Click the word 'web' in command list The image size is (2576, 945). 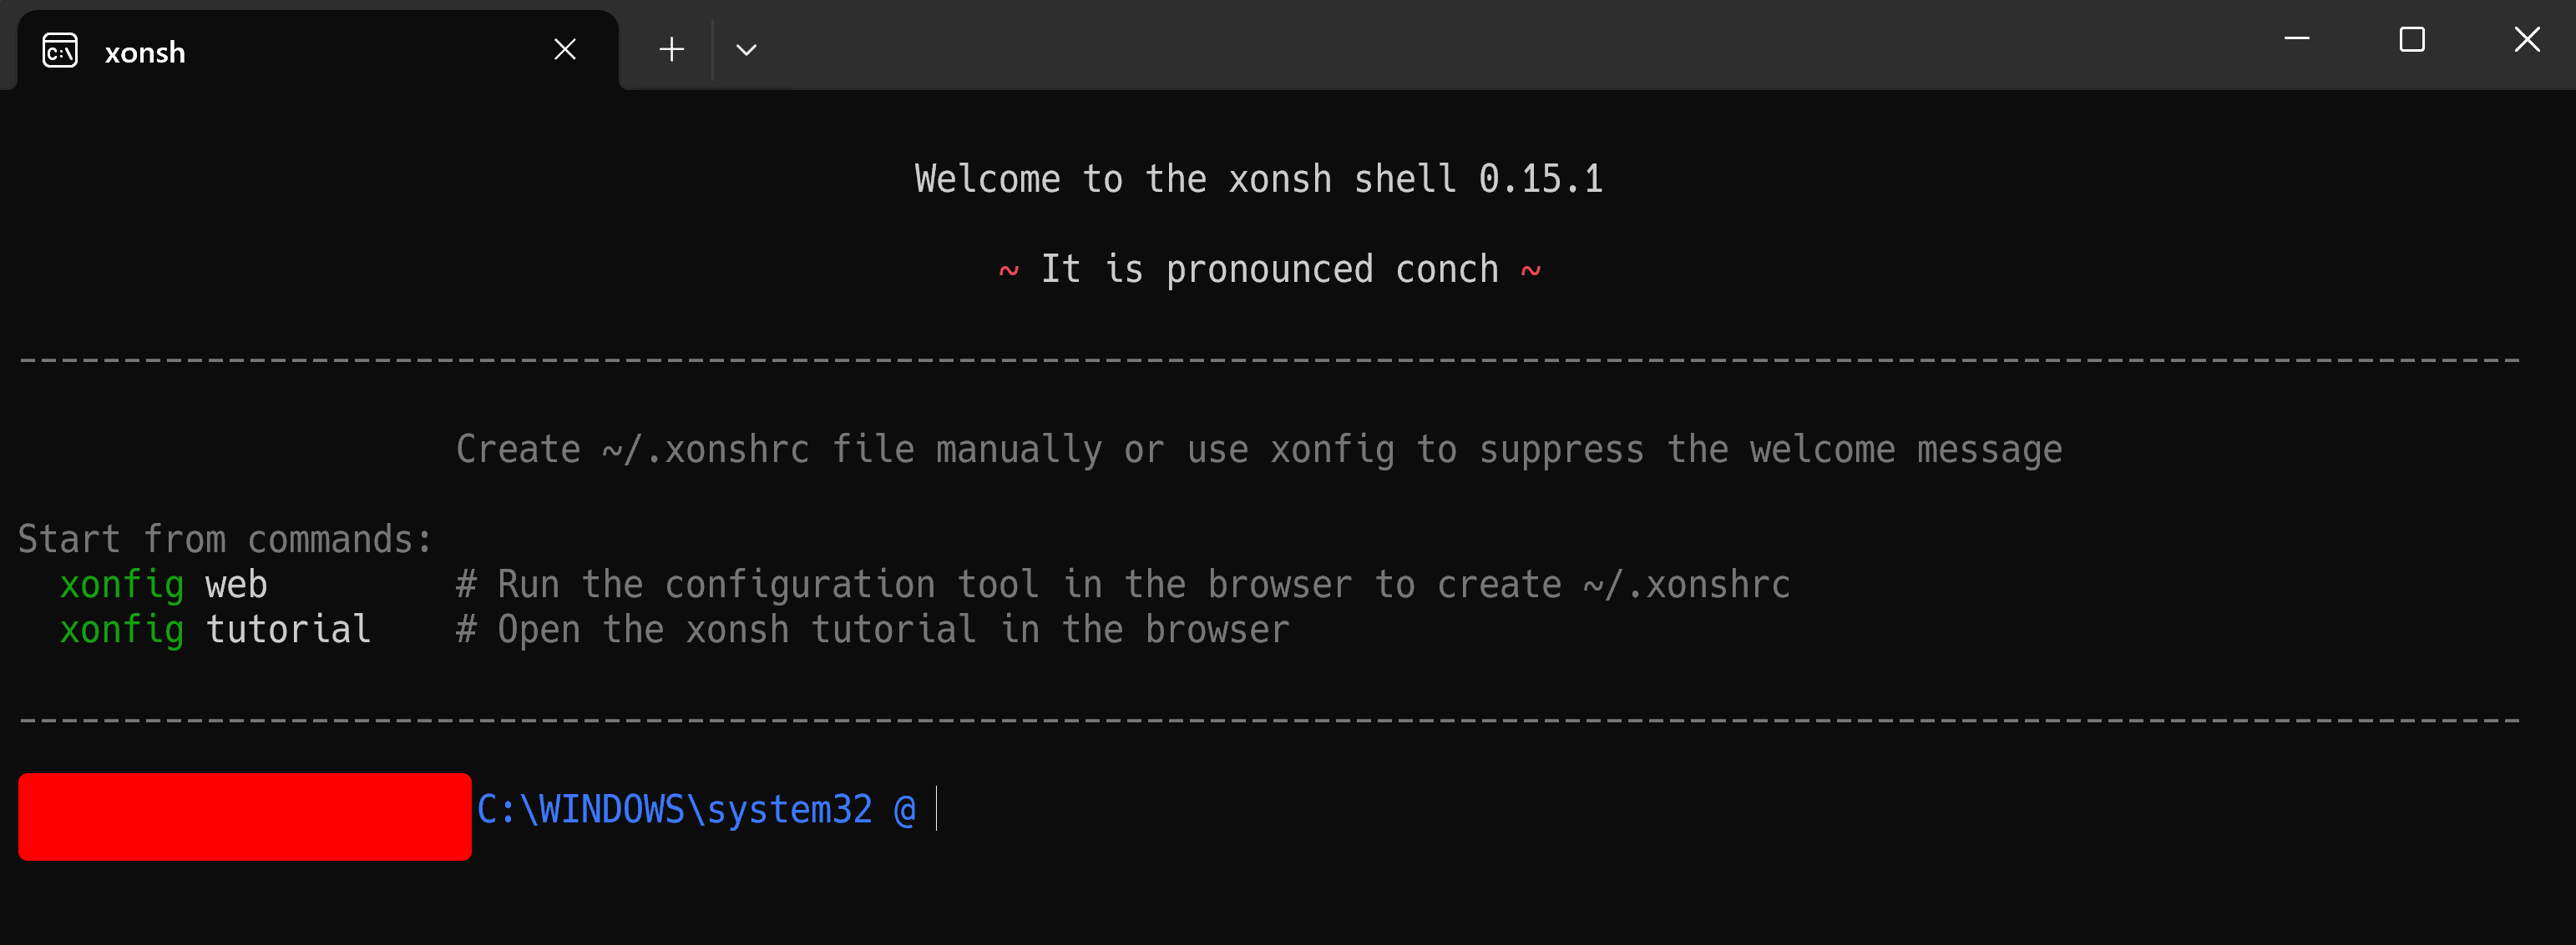[x=236, y=585]
